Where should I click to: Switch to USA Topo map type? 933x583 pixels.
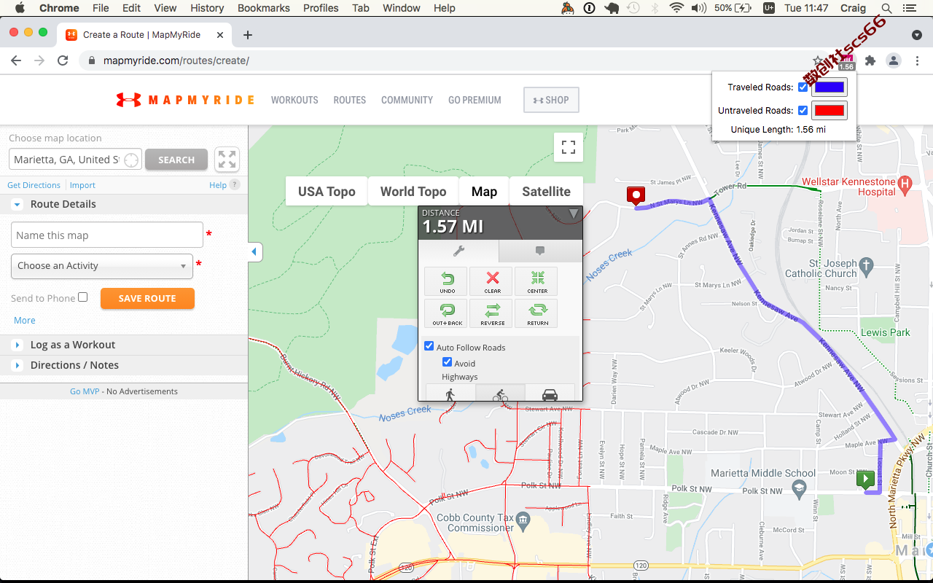click(327, 192)
